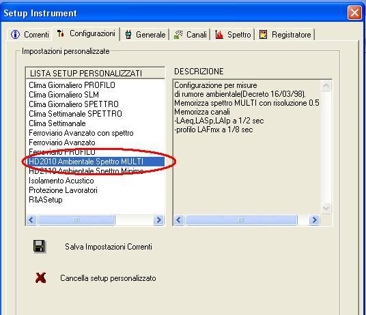Click the recorder icon on Registratore tab
The image size is (366, 315).
pos(264,35)
